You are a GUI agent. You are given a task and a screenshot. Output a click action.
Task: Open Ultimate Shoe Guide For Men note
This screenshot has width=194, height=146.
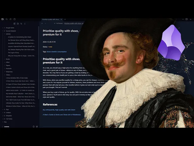21,103
